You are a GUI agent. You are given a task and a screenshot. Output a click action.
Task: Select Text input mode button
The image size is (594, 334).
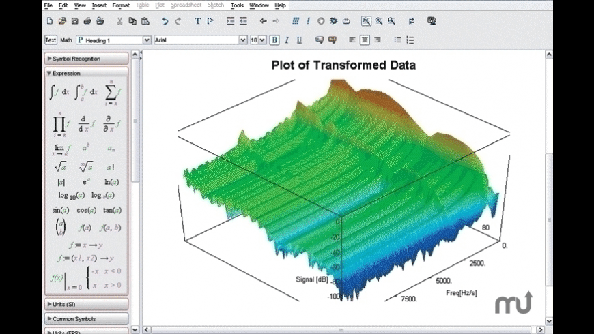tap(51, 40)
